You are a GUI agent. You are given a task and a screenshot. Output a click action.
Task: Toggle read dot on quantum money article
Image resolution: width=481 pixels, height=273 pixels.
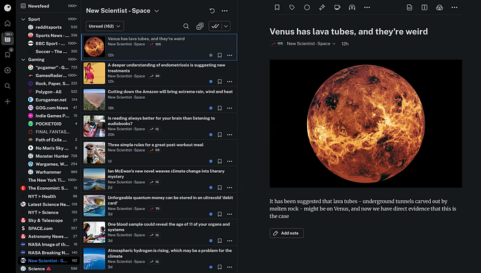[211, 214]
